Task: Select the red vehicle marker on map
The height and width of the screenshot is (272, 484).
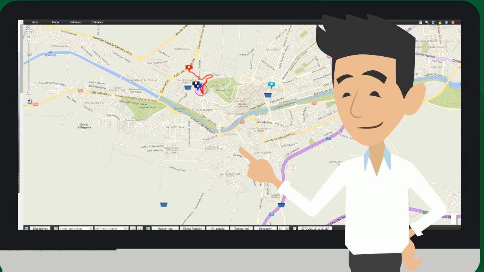Action: click(189, 68)
